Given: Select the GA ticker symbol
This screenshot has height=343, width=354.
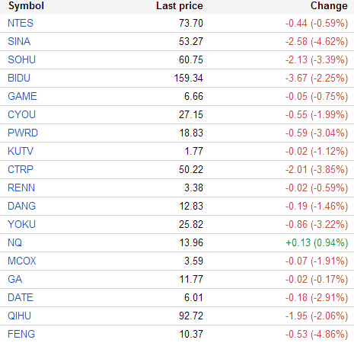Looking at the screenshot, I should click(14, 279).
